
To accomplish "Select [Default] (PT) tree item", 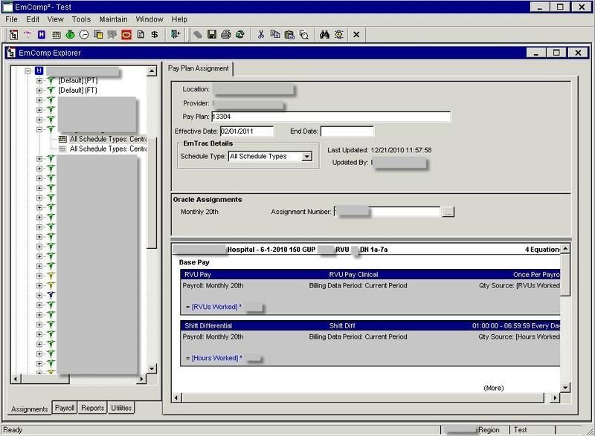I will tap(78, 81).
